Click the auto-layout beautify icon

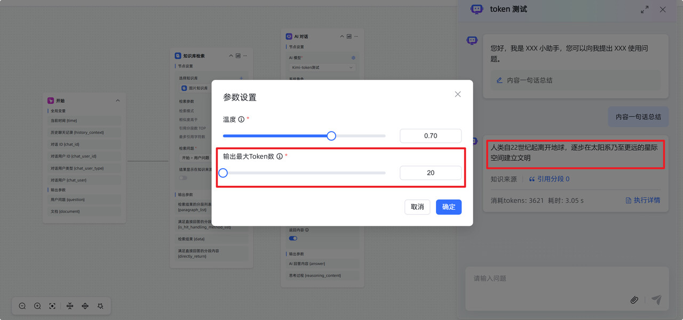pos(100,306)
